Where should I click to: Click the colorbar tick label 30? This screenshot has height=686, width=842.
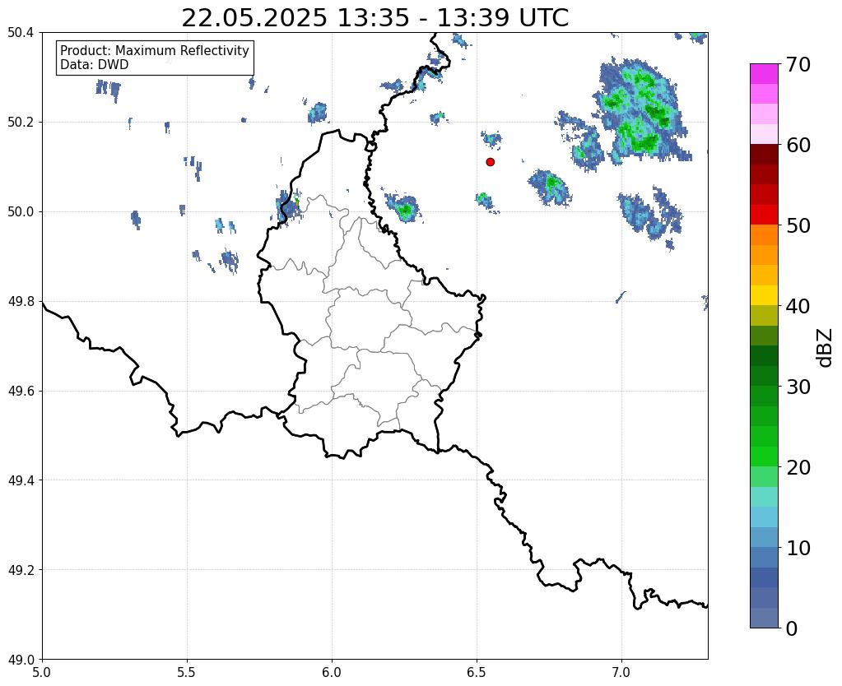point(798,387)
